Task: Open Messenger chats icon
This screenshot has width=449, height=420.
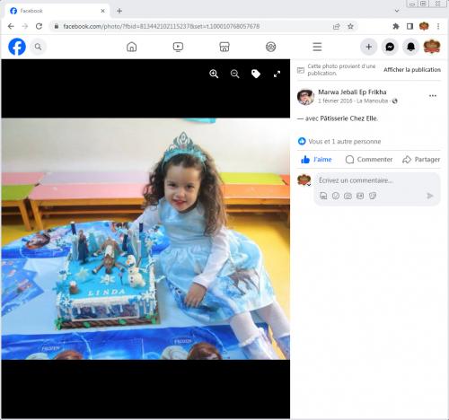Action: pos(390,47)
